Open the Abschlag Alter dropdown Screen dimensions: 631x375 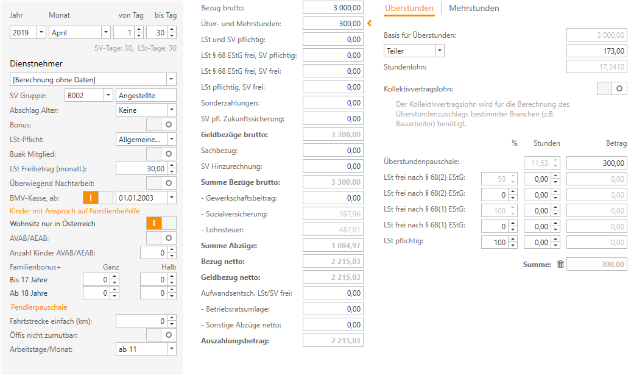click(x=171, y=110)
